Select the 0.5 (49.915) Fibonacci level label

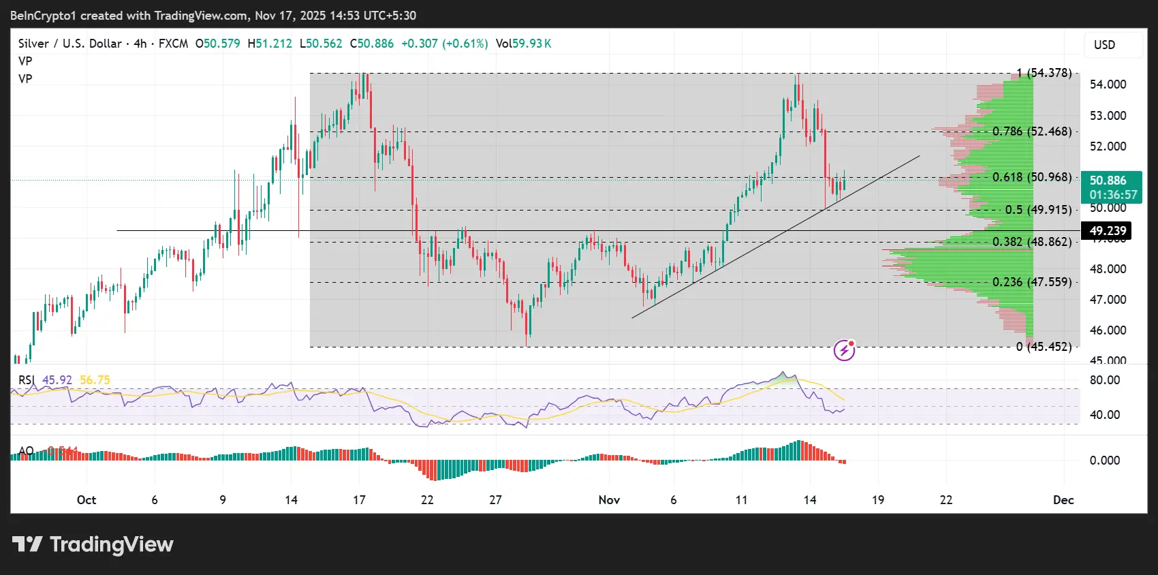coord(1038,210)
